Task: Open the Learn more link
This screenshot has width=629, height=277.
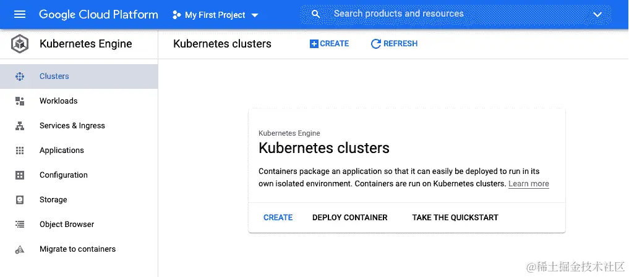Action: tap(529, 184)
